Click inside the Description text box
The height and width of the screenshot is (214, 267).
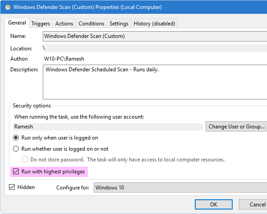coord(155,82)
